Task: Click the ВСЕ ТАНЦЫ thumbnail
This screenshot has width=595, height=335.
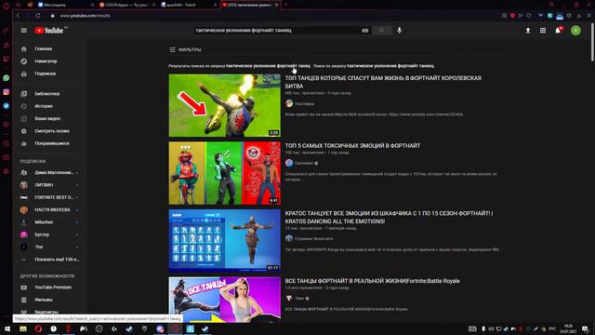Action: tap(225, 300)
